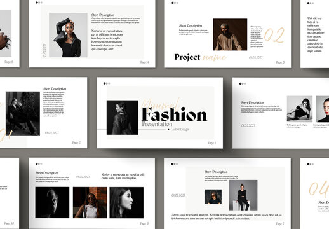Click the 'Page 5' label

click(x=280, y=62)
